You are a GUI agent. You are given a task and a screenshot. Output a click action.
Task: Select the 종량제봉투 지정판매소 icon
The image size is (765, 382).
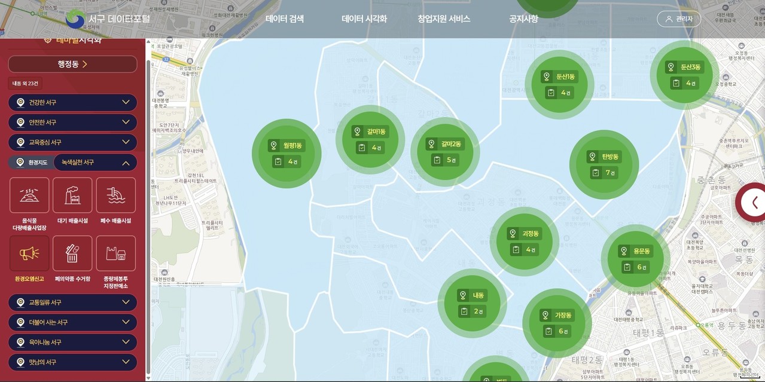click(x=115, y=253)
